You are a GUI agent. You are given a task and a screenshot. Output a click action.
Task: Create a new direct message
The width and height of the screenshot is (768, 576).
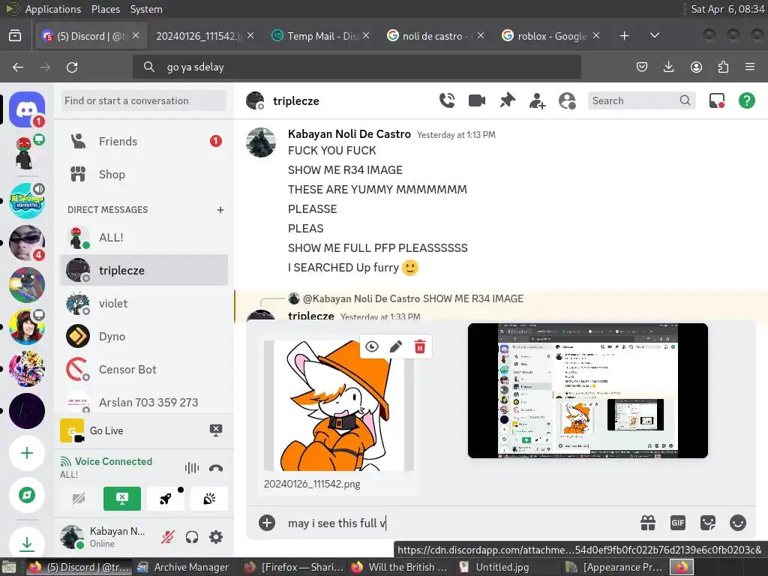[x=220, y=210]
